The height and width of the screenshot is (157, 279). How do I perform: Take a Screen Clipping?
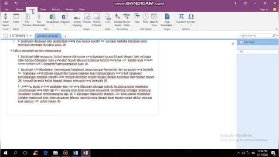(x=77, y=20)
